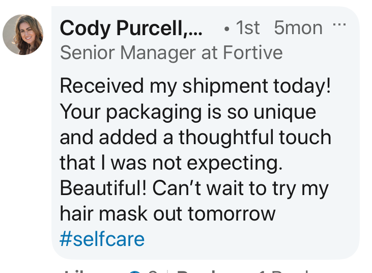Click the text 'hair mask out tomorrow'
This screenshot has height=273, width=372.
[167, 213]
